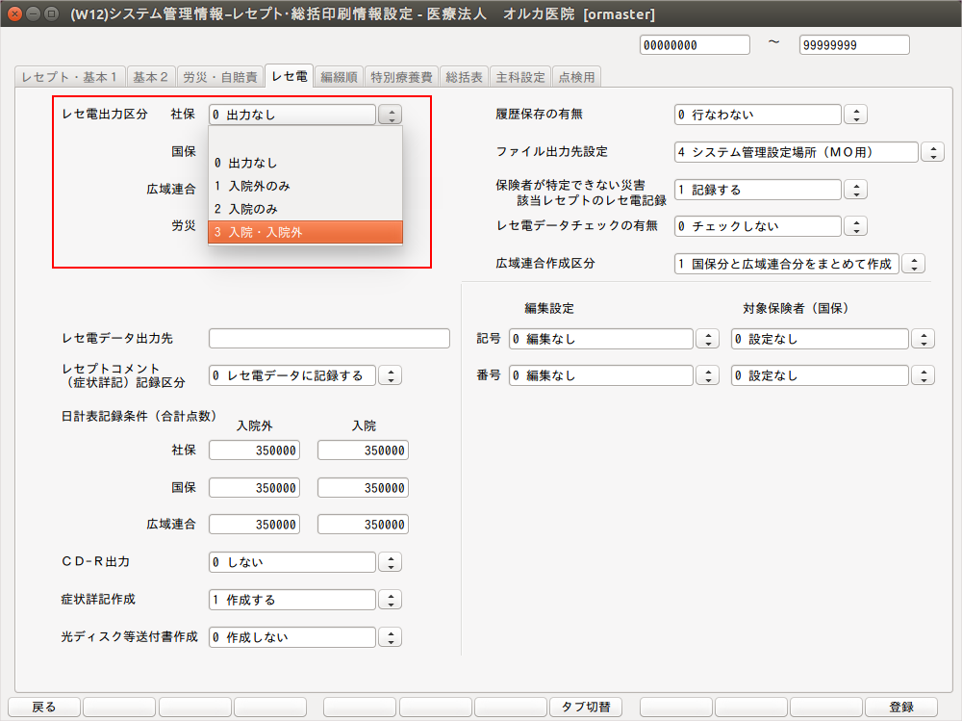Click the 1 記録する combo field
The width and height of the screenshot is (962, 721).
coord(758,190)
